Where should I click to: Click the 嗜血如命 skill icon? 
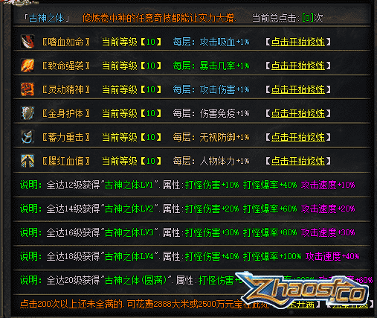28,41
